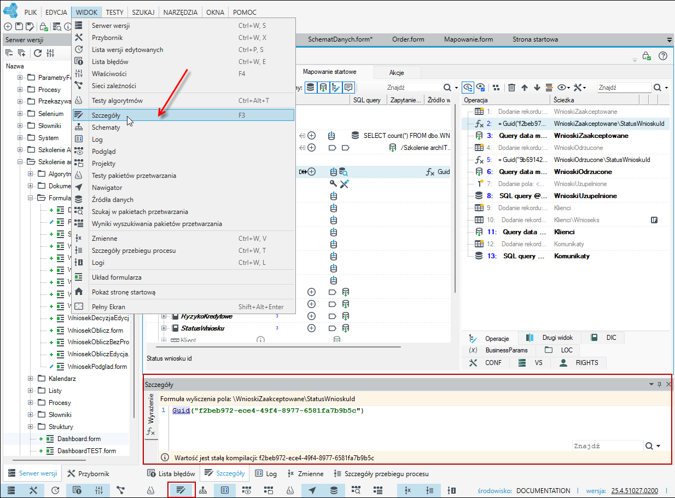Viewport: 675px width, 498px height.
Task: Collapse all nodes in Serwer wersji tree
Action: [9, 53]
